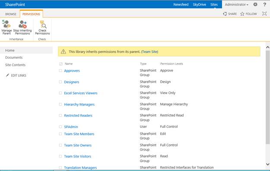The height and width of the screenshot is (171, 270).
Task: Expand the Administrator account dropdown
Action: click(x=237, y=4)
